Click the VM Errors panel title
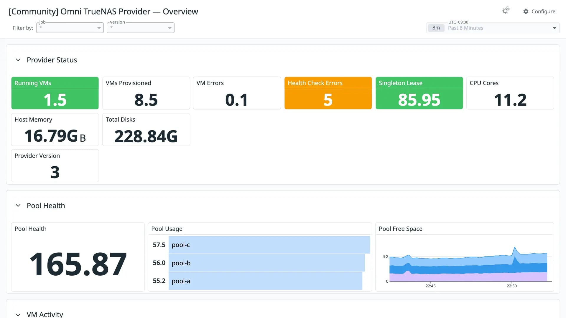The image size is (566, 318). point(210,83)
